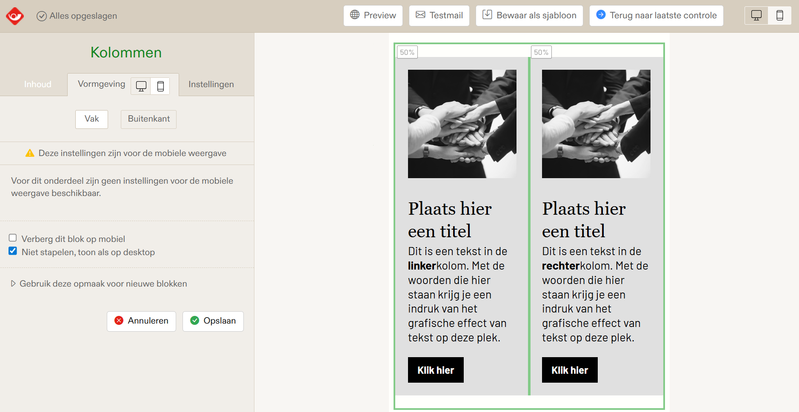Viewport: 799px width, 412px height.
Task: Select the left column hands image
Action: 462,124
